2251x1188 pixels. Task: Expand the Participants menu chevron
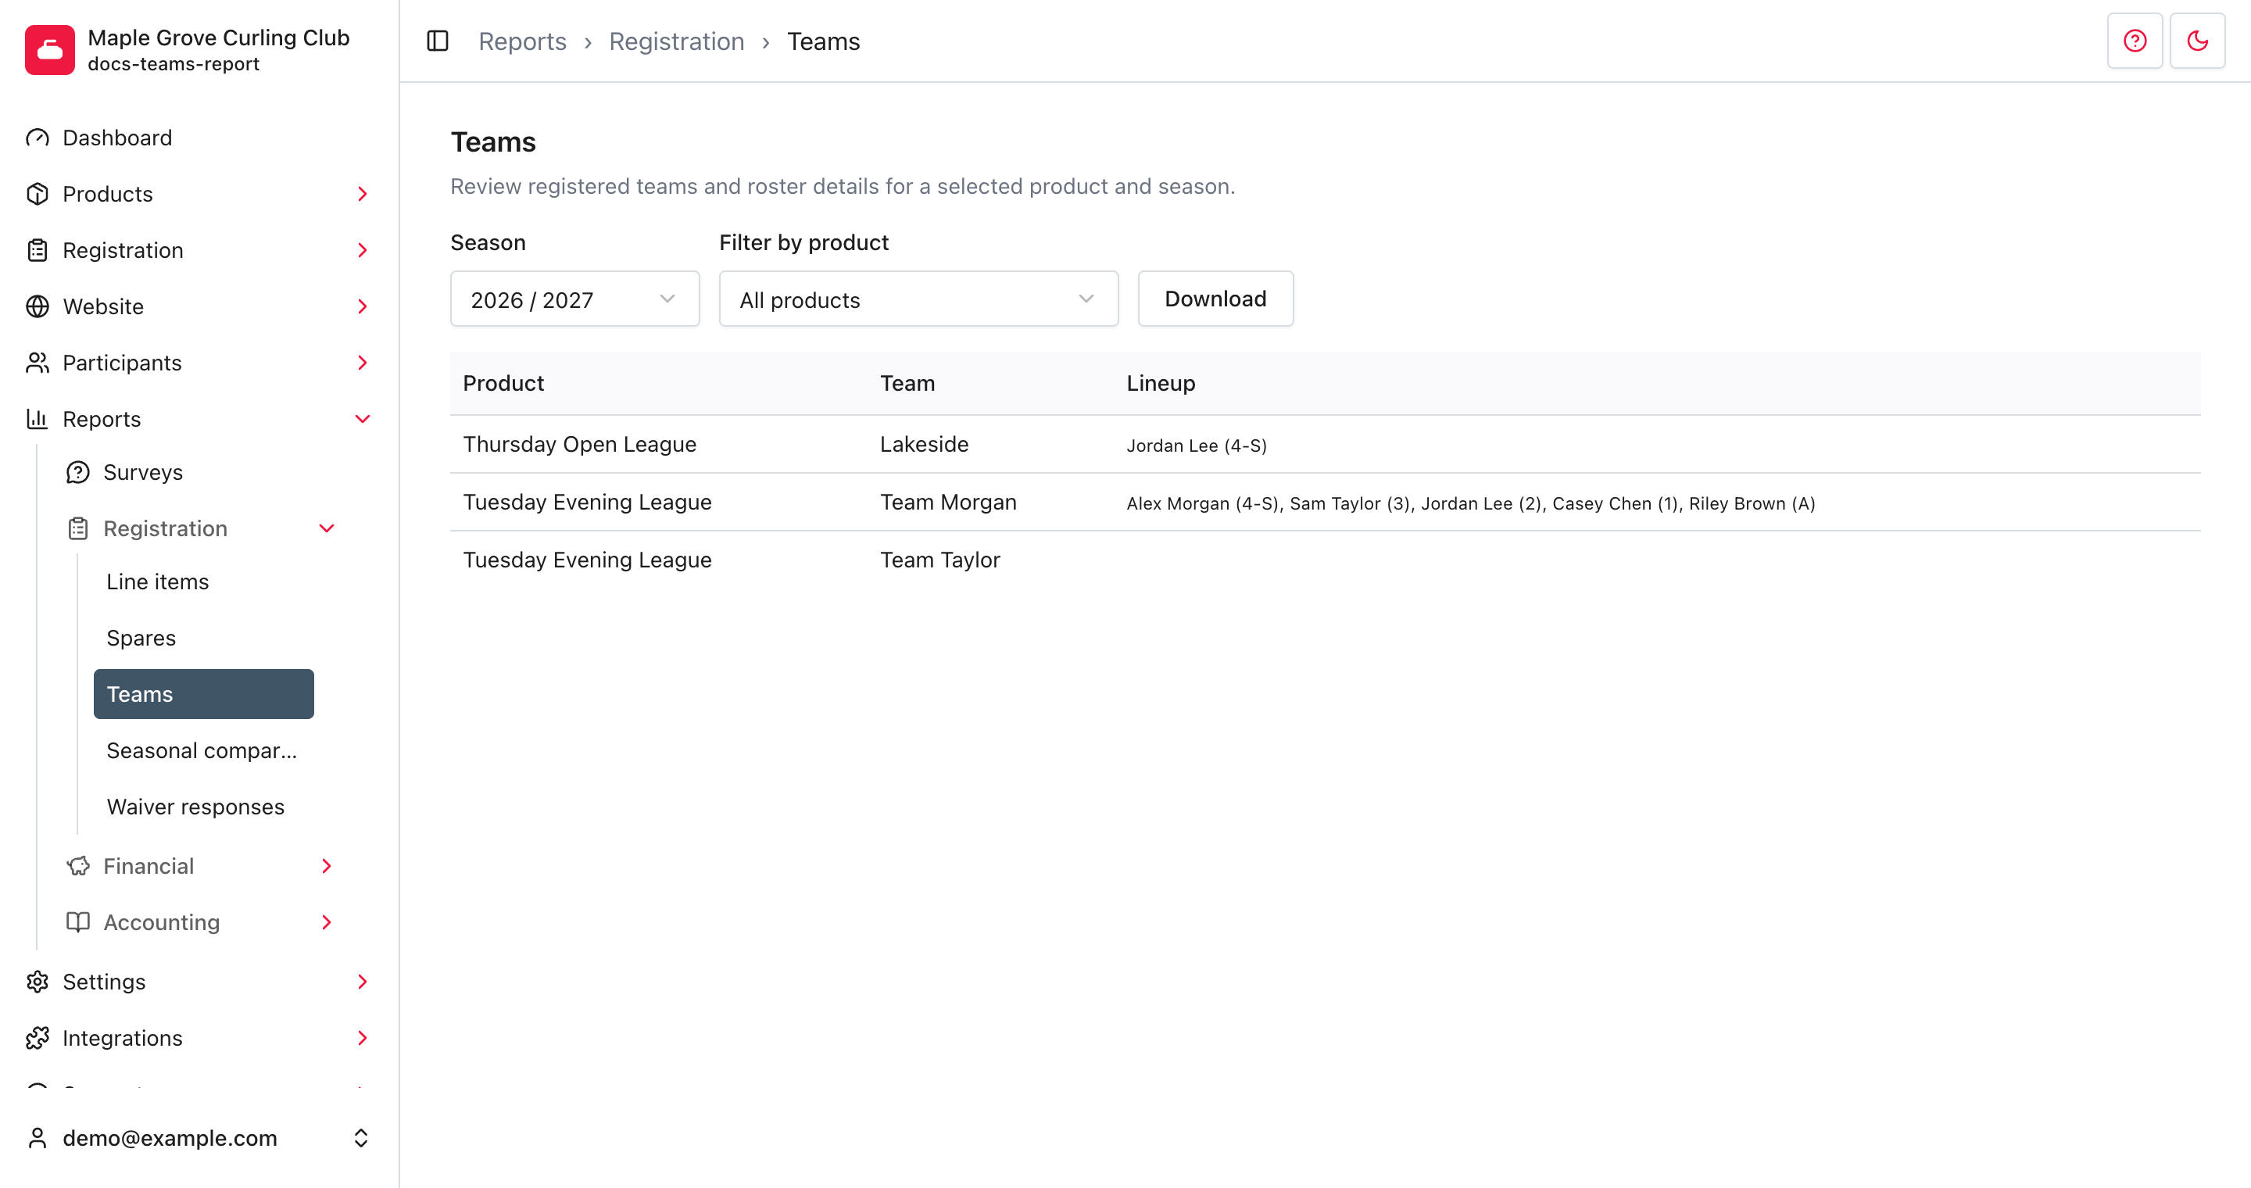click(x=363, y=363)
